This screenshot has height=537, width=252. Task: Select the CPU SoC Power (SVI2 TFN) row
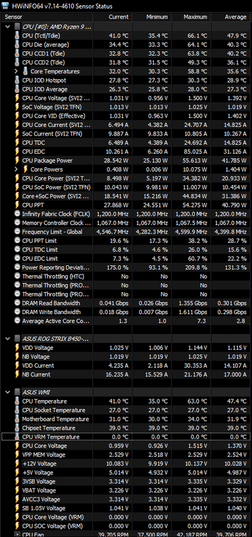point(126,187)
